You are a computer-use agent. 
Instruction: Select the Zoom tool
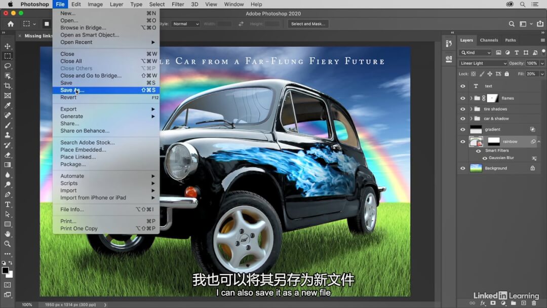(x=7, y=244)
